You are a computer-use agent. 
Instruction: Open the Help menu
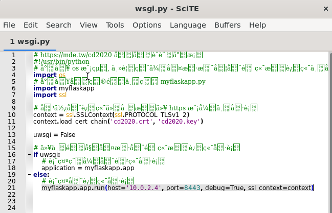257,25
